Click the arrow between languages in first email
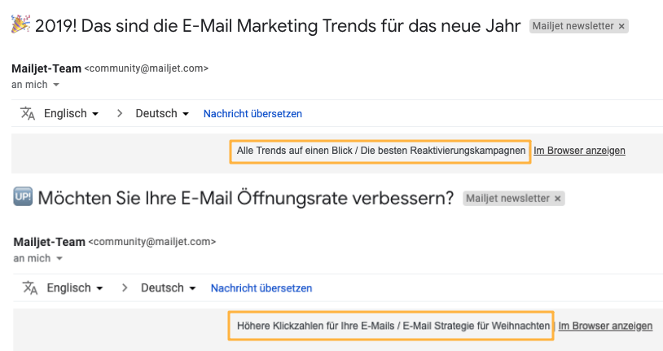Image resolution: width=663 pixels, height=351 pixels. click(x=120, y=113)
